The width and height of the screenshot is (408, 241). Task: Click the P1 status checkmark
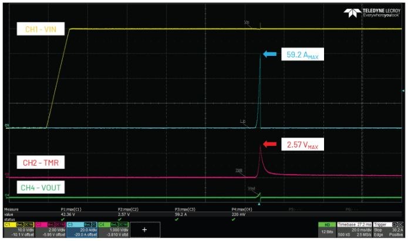63,219
